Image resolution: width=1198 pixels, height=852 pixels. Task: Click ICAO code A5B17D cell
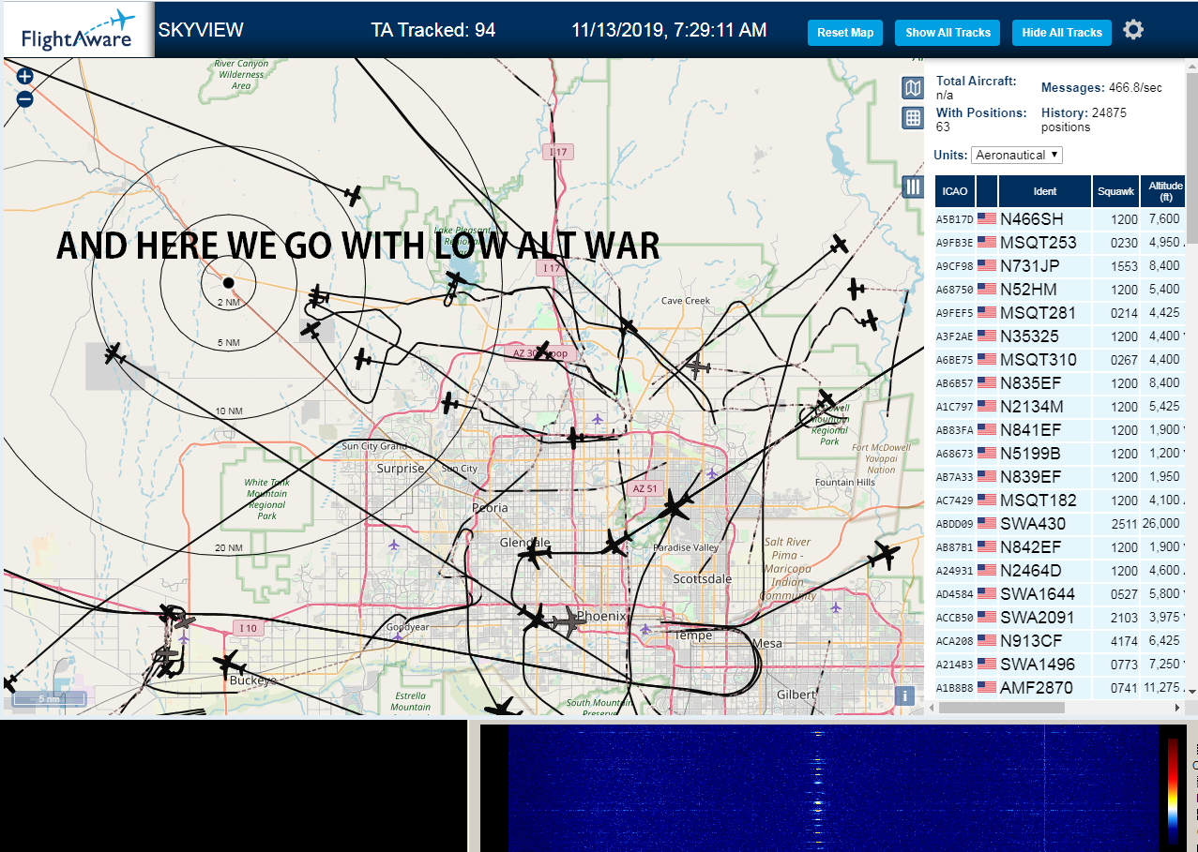click(955, 219)
